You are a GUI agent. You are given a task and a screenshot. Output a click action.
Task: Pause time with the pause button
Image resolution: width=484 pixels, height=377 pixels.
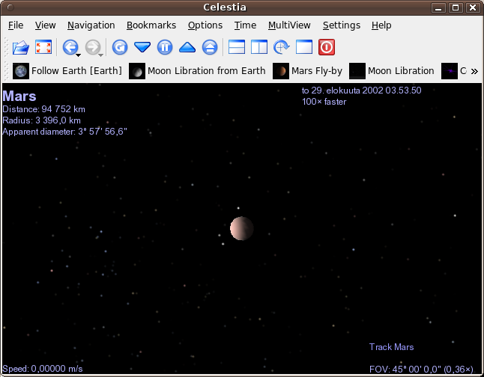pos(165,48)
